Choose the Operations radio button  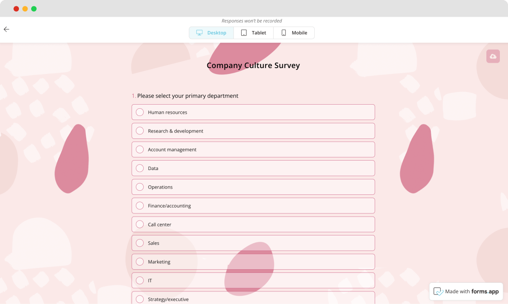[x=140, y=187]
